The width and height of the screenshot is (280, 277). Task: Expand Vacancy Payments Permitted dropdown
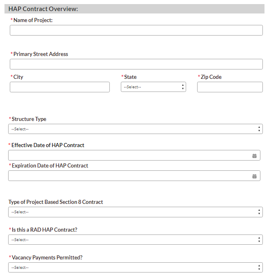[x=135, y=268]
